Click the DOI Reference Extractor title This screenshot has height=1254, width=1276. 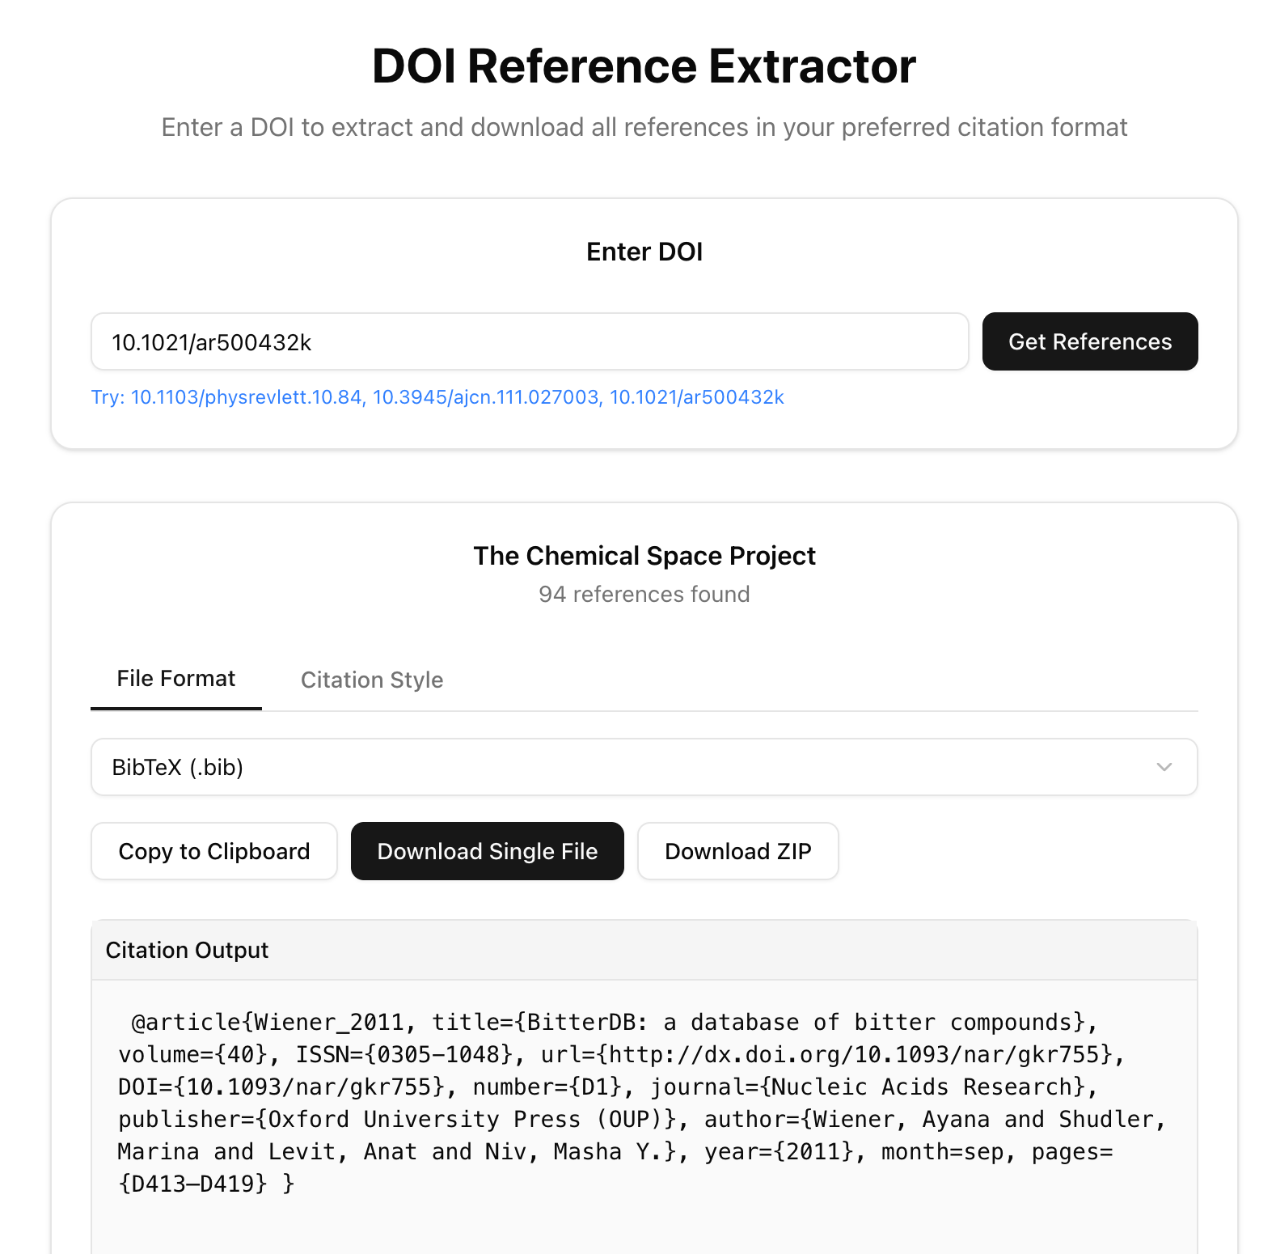point(644,66)
